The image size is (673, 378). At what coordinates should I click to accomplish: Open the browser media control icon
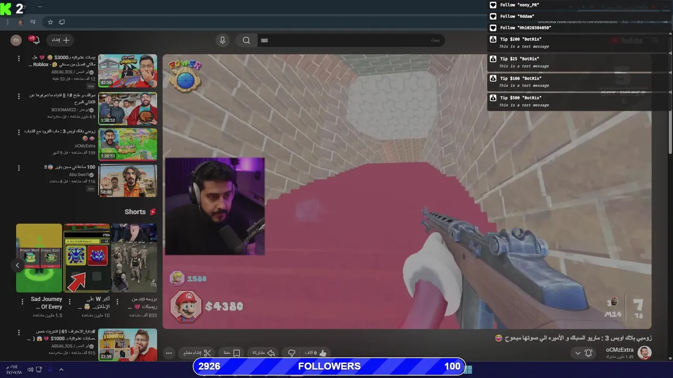33,22
